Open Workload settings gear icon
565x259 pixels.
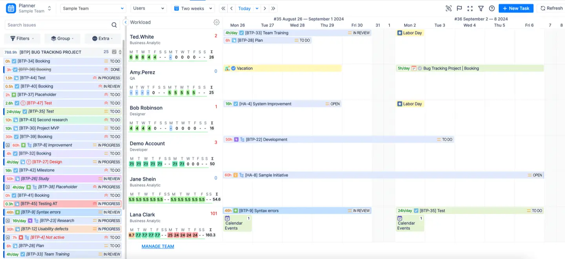click(x=216, y=22)
